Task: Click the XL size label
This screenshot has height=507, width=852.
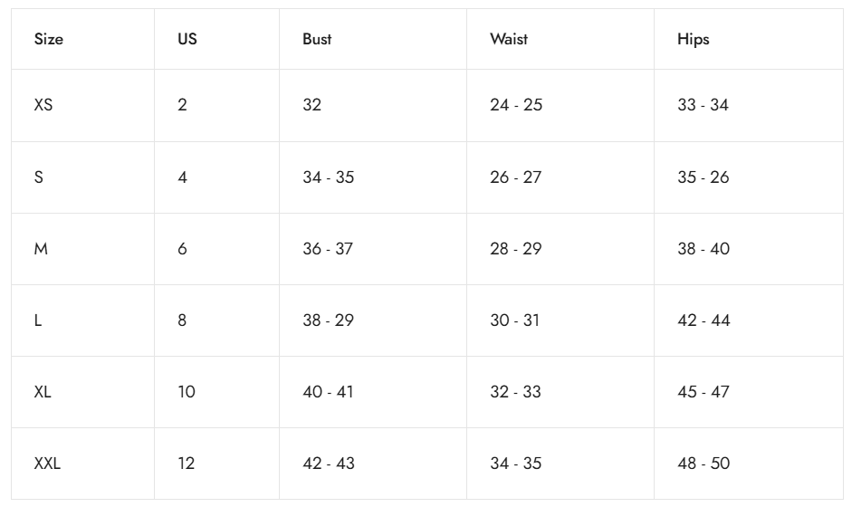Action: (x=43, y=392)
